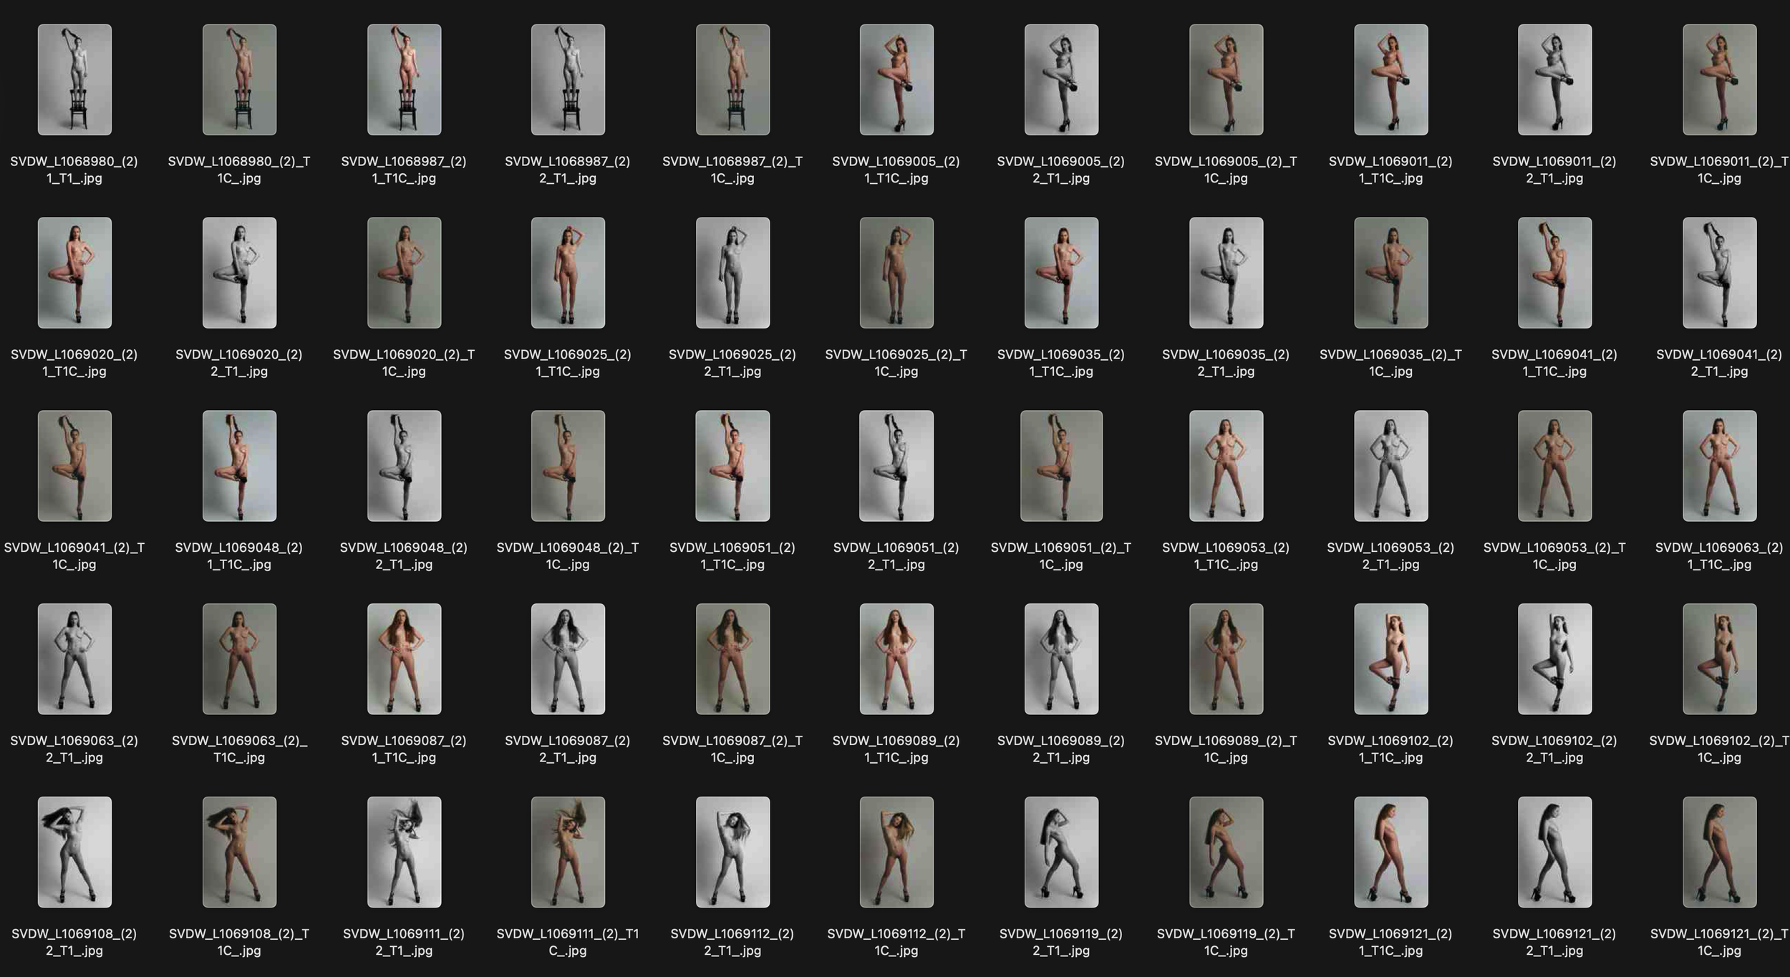The height and width of the screenshot is (977, 1790).
Task: Select the file SVDW_L1069108_(2)2_T1_.jpg
Action: pos(75,852)
